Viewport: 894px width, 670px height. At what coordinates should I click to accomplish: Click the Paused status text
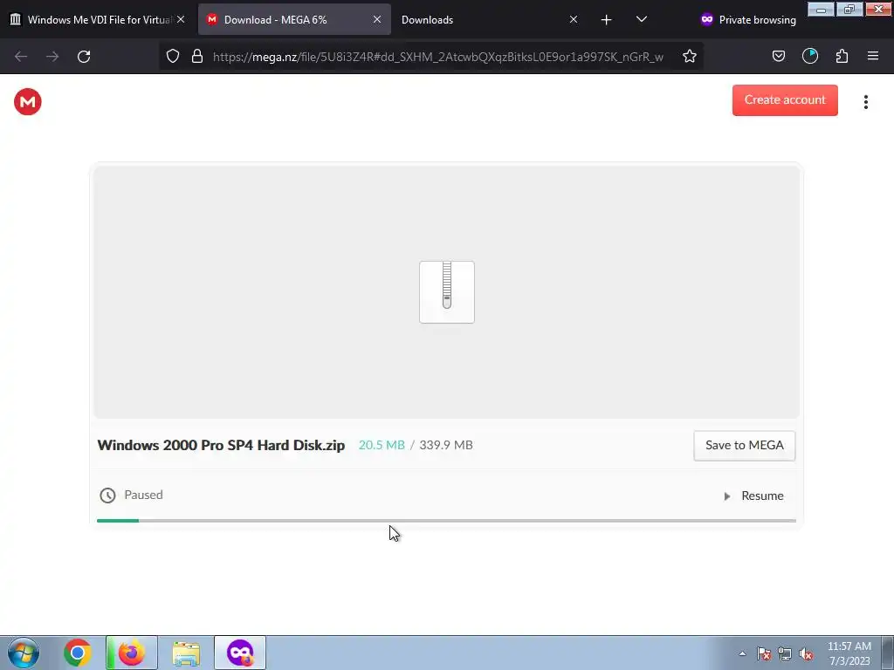point(144,495)
